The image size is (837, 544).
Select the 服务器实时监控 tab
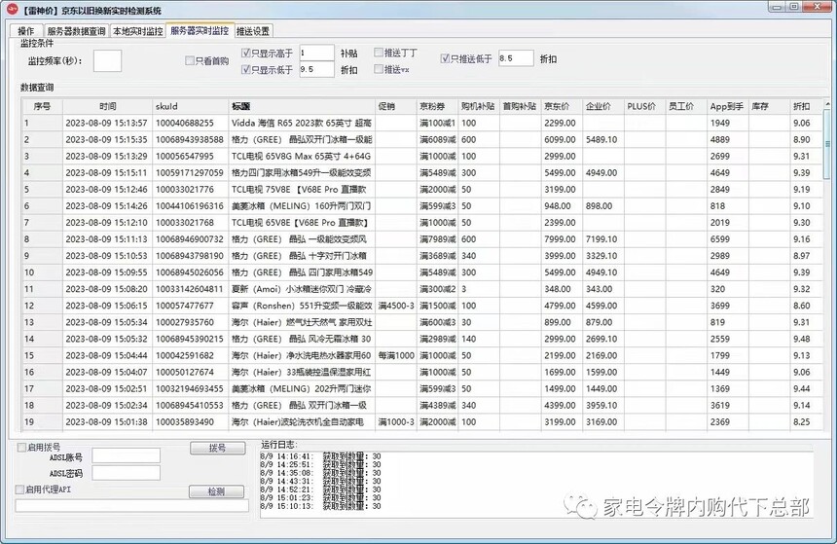point(200,30)
